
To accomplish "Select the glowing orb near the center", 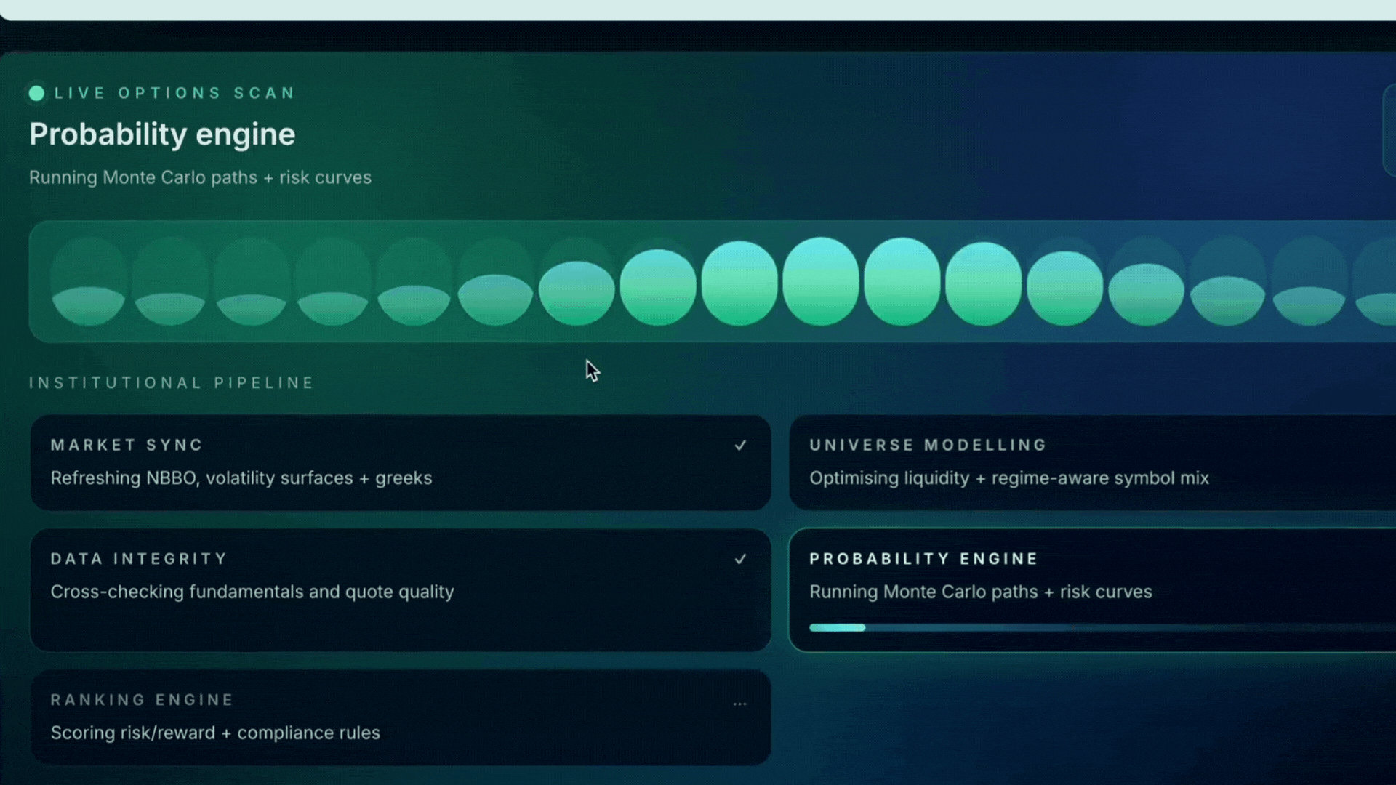I will 740,283.
